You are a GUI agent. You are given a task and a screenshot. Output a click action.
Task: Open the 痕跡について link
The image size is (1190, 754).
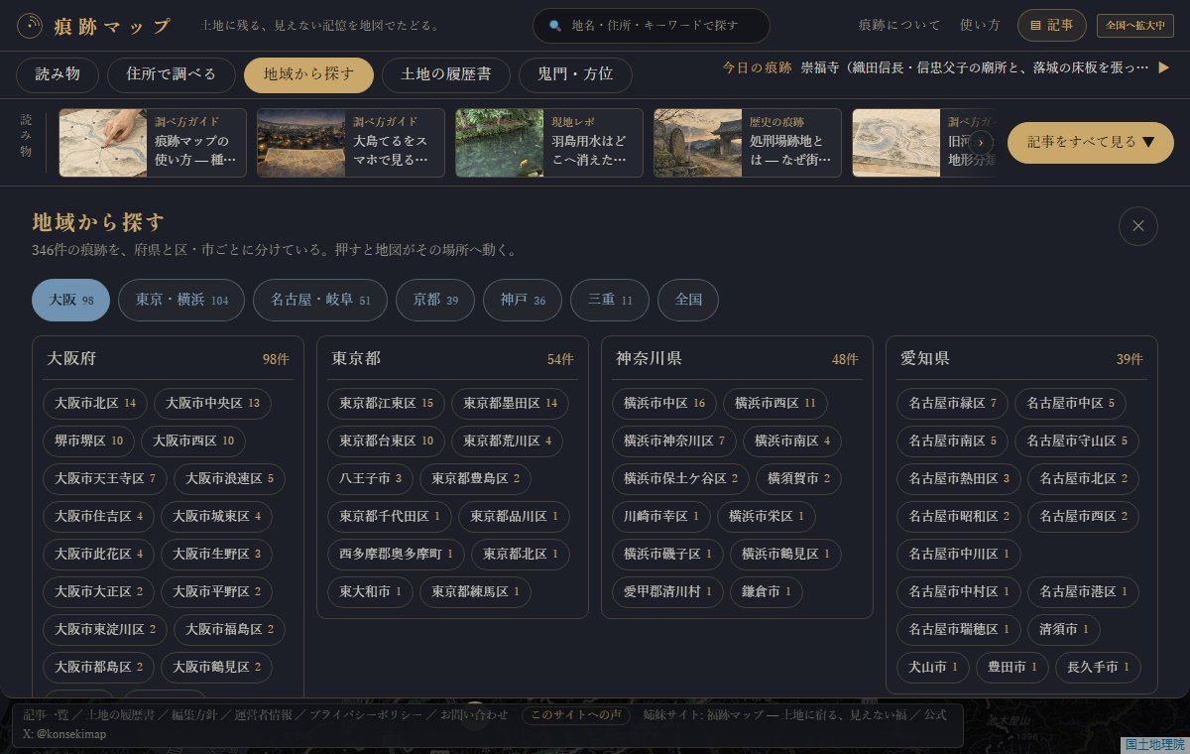point(899,26)
